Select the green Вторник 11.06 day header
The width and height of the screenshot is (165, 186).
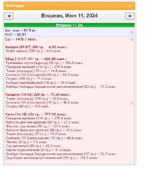(x=69, y=25)
